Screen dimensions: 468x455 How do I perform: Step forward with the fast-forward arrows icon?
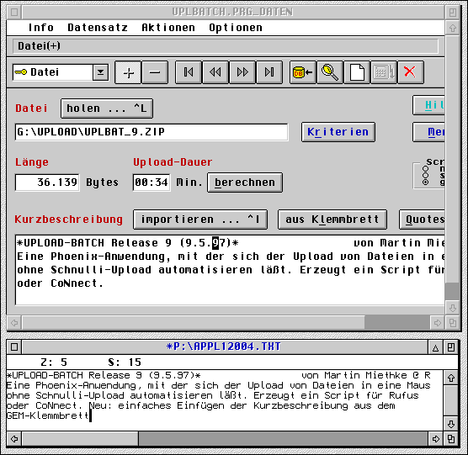point(242,72)
